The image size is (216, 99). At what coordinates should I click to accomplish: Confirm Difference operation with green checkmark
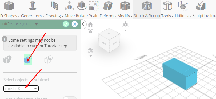(66, 24)
